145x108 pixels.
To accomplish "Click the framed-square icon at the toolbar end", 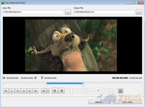I will (121, 91).
